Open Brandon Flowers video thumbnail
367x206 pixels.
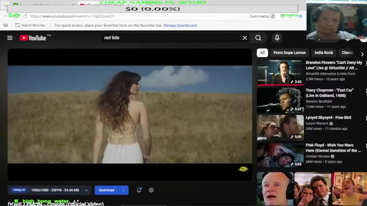pyautogui.click(x=280, y=73)
